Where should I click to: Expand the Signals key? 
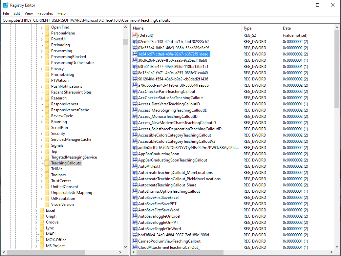(42, 145)
